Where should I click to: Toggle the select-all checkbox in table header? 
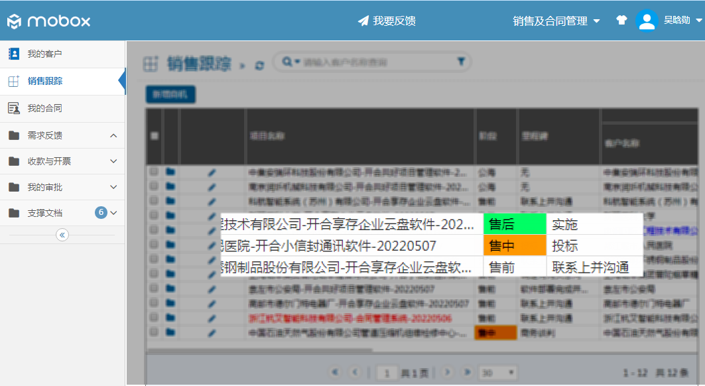[x=155, y=135]
